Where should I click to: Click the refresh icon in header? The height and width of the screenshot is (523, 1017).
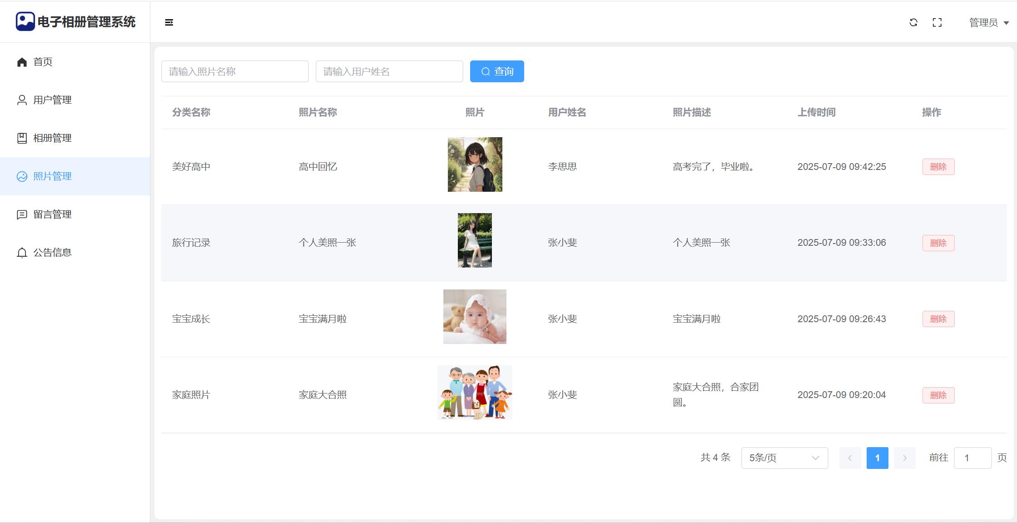[x=913, y=22]
